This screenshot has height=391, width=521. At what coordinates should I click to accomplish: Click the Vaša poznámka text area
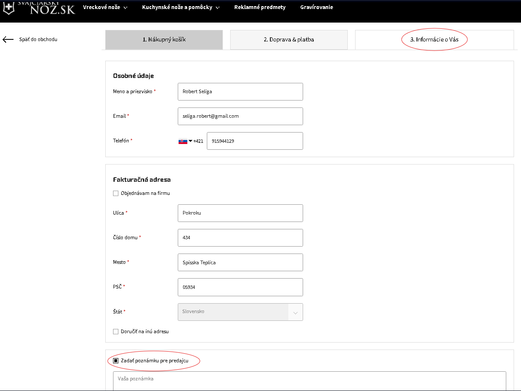(x=310, y=381)
